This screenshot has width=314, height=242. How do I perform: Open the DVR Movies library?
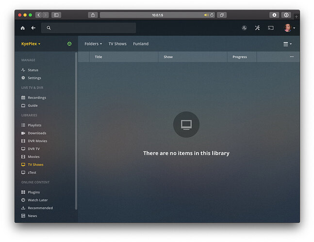tap(37, 141)
